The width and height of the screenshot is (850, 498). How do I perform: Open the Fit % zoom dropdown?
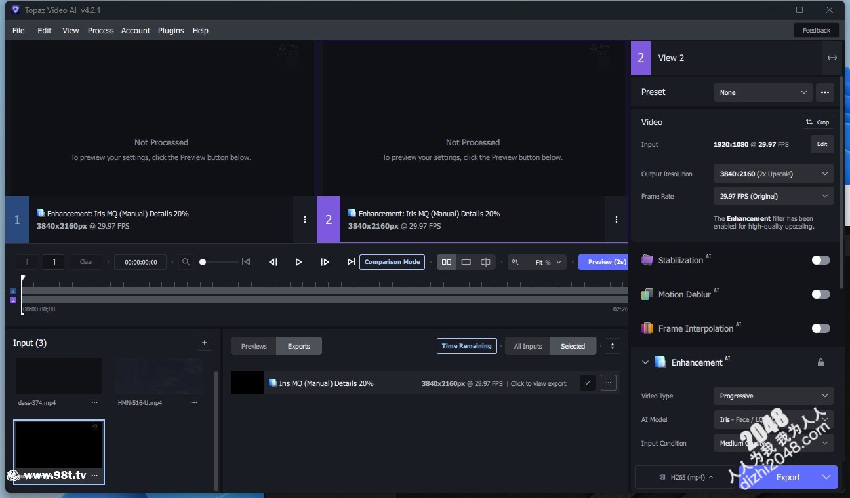(548, 262)
